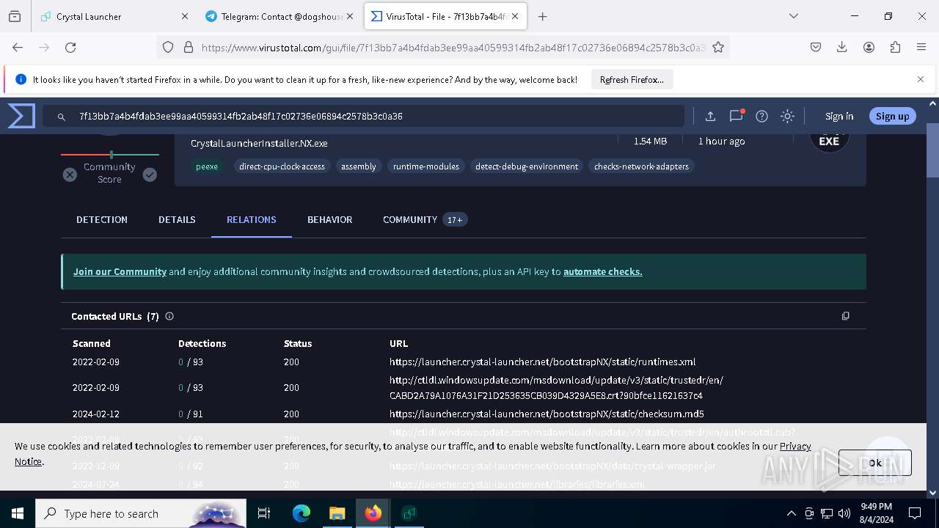Select runtime-modules tag
The width and height of the screenshot is (939, 528).
coord(426,166)
